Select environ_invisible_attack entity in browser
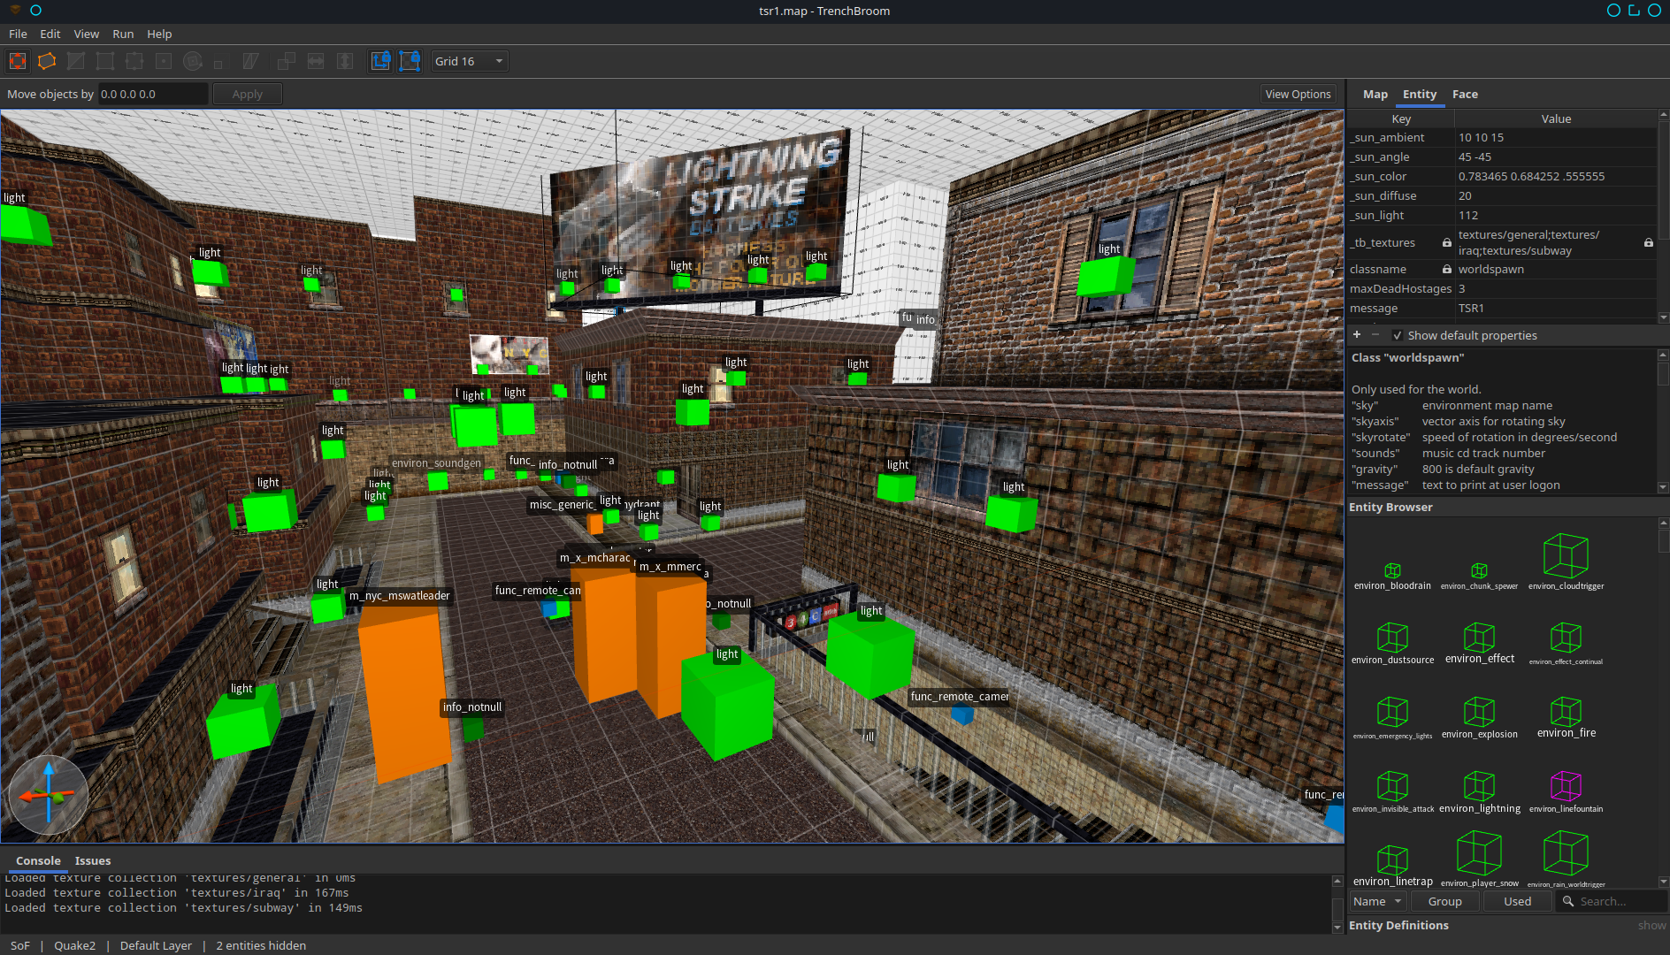This screenshot has width=1670, height=955. click(x=1392, y=791)
